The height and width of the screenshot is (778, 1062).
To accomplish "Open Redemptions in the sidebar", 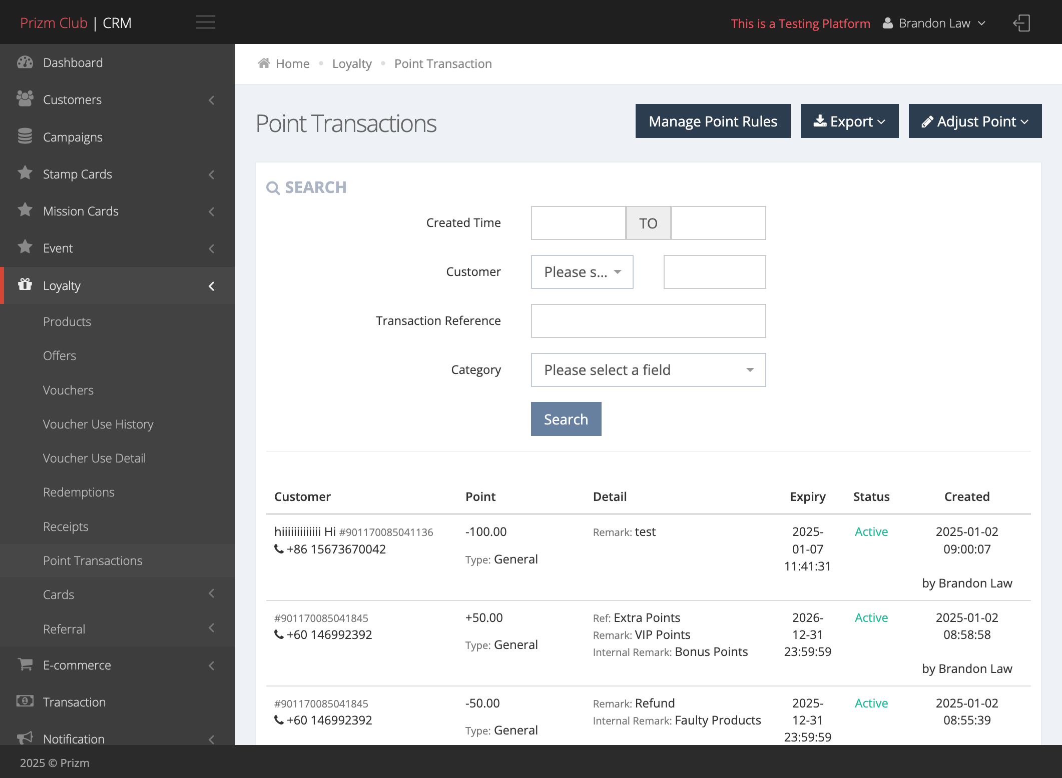I will pos(79,492).
